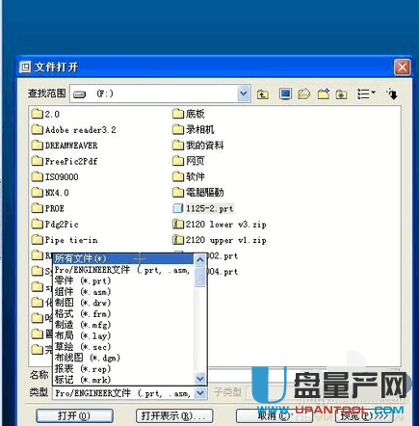The image size is (419, 426).
Task: Choose 组件 (*.asm) in the type list
Action: [123, 292]
